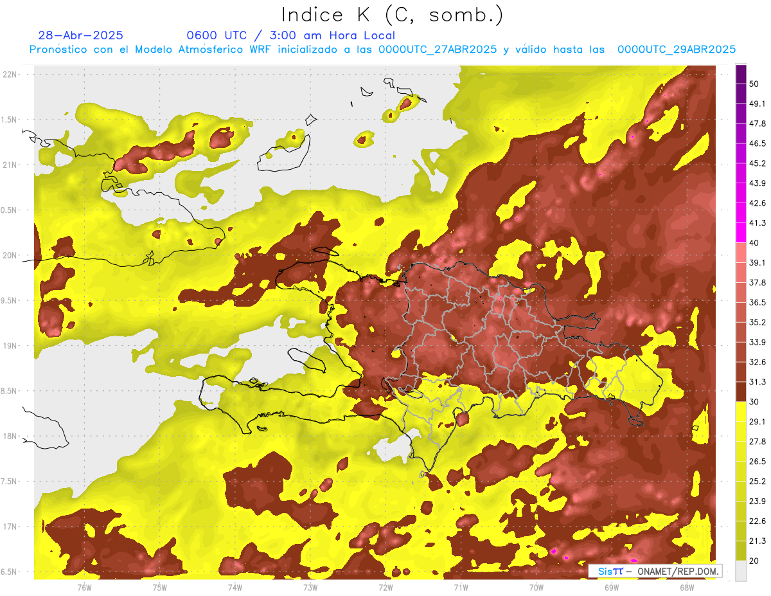Click the color scale value '42.6'
This screenshot has height=596, width=771.
tap(758, 203)
